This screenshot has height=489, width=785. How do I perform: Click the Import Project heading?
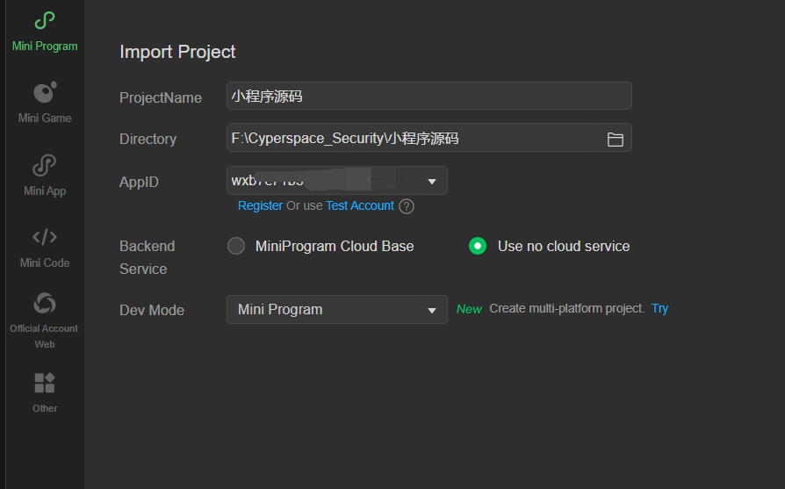point(177,52)
